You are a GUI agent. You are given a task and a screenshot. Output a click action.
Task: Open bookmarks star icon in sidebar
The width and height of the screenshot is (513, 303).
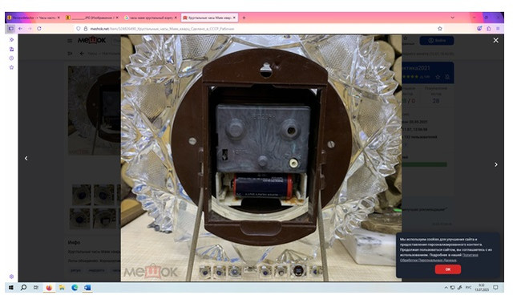11,67
